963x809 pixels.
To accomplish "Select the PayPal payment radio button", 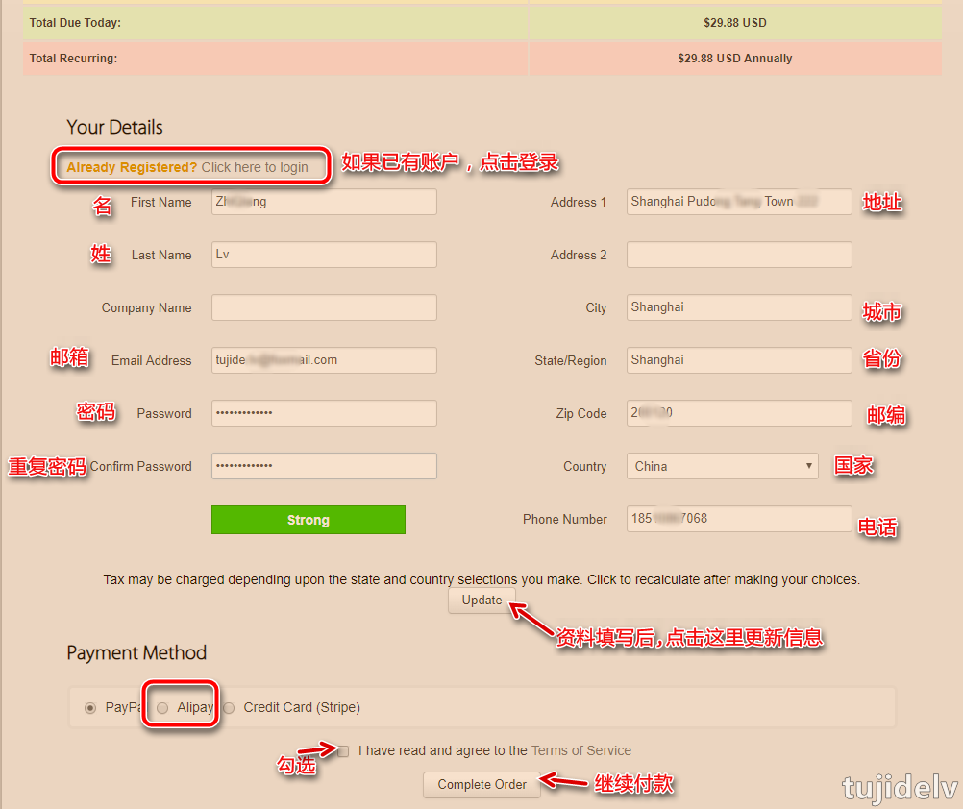I will (x=90, y=708).
